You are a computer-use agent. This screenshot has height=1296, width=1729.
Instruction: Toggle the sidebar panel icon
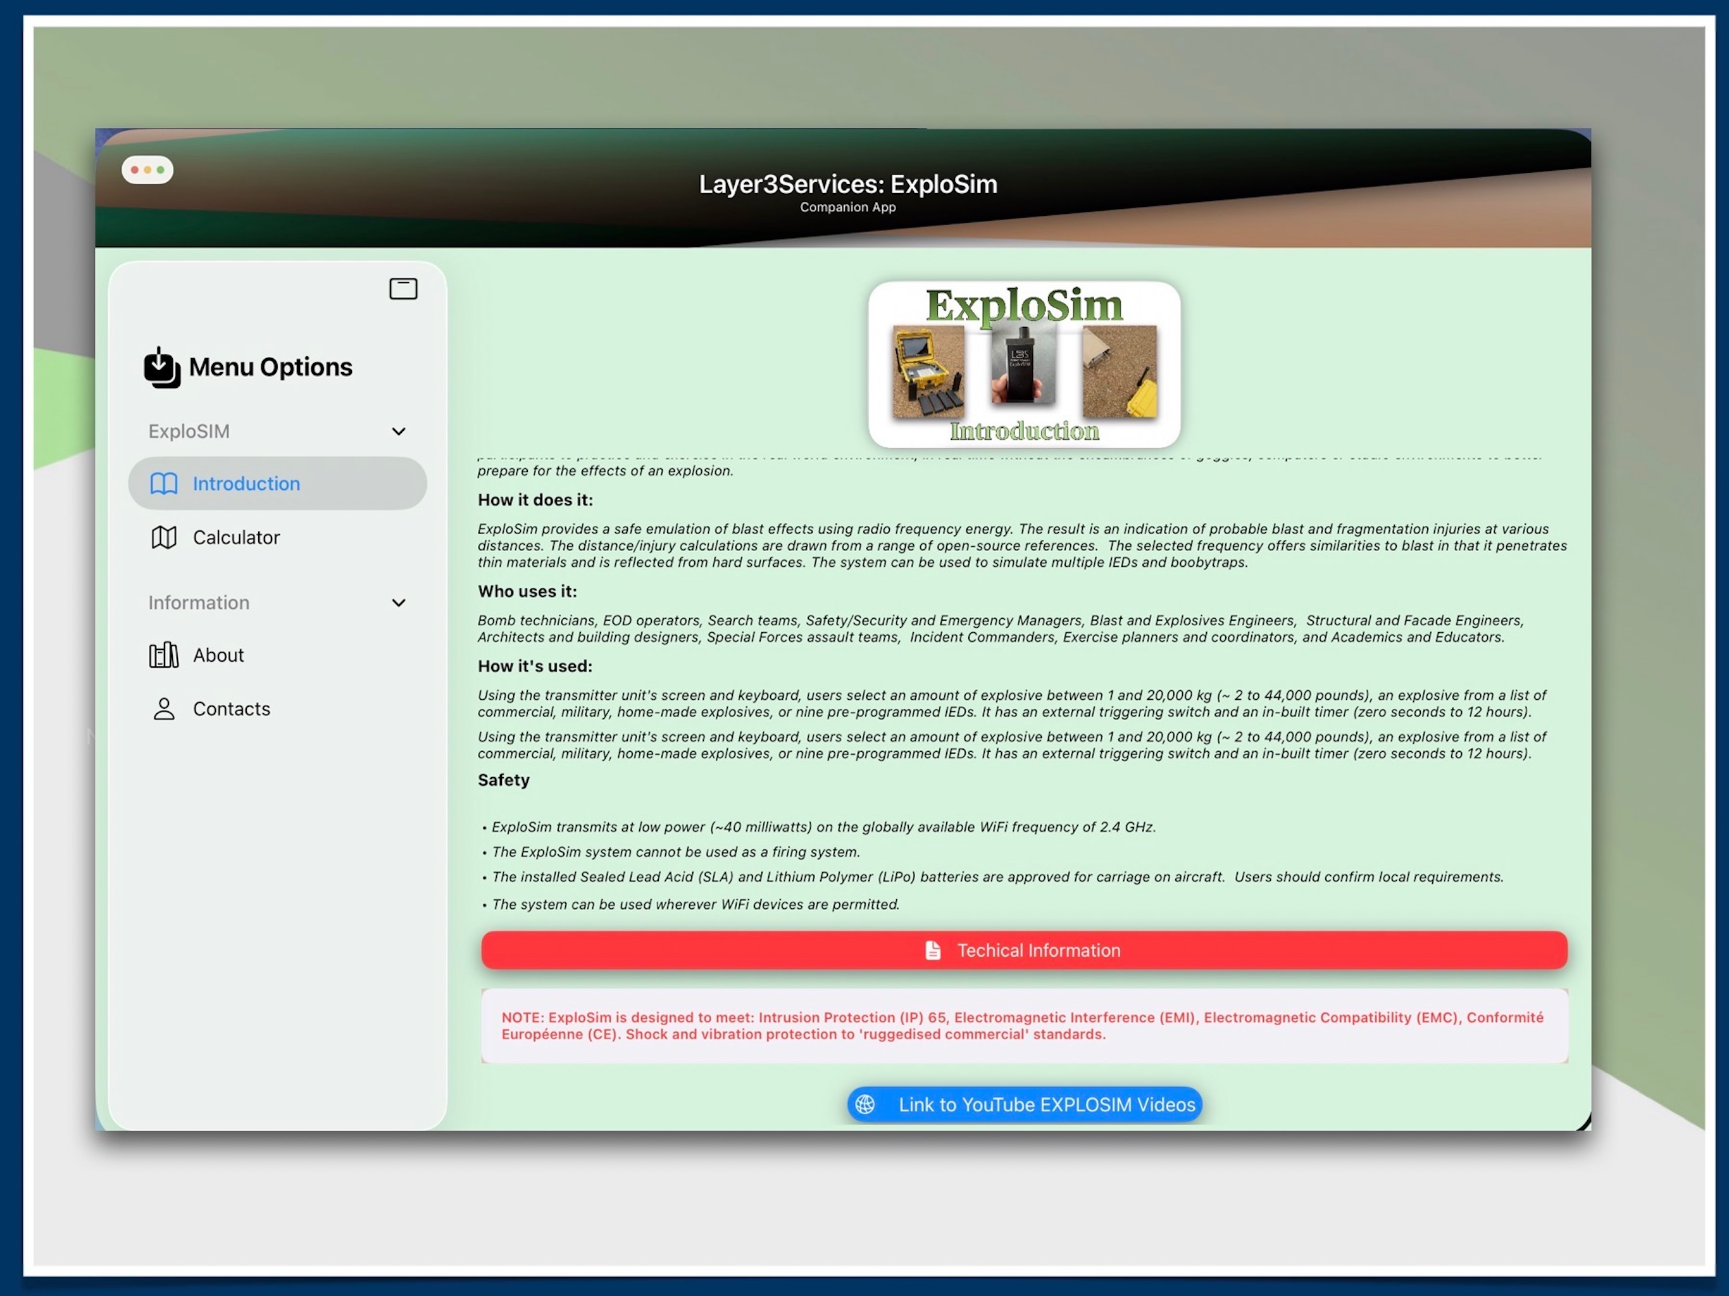pyautogui.click(x=403, y=289)
